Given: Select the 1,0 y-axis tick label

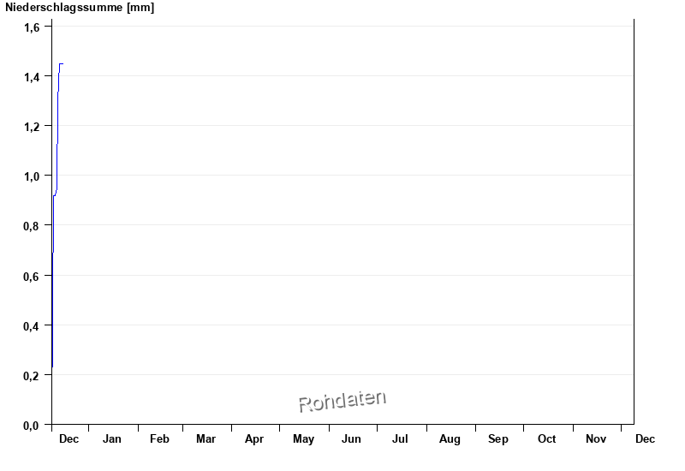Looking at the screenshot, I should point(33,176).
